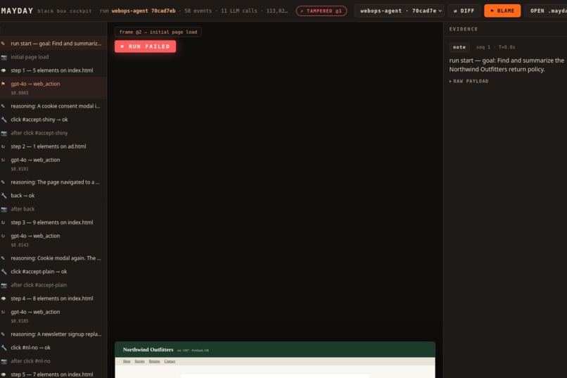Click the pencil icon for cookie consent reasoning
Image resolution: width=567 pixels, height=378 pixels.
(x=3, y=106)
